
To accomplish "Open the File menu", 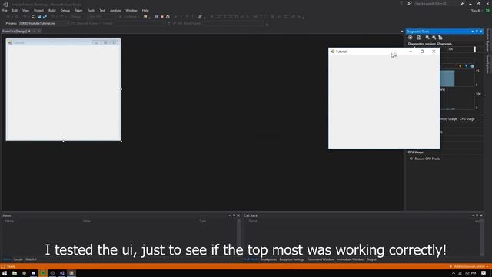I will (x=5, y=10).
